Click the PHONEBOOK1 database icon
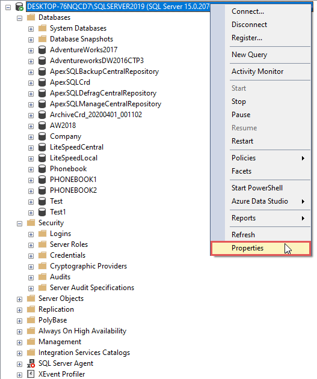 tap(42, 180)
